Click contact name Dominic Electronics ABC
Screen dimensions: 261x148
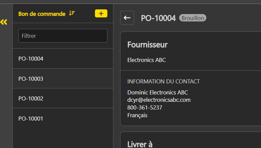click(x=157, y=92)
